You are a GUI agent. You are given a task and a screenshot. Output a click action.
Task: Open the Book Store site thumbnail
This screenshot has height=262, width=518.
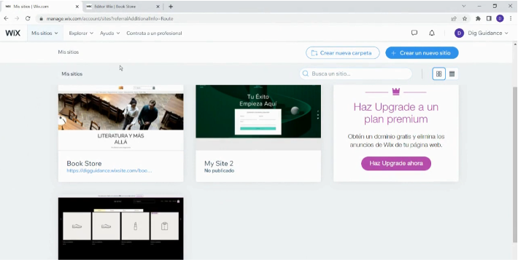tap(121, 118)
